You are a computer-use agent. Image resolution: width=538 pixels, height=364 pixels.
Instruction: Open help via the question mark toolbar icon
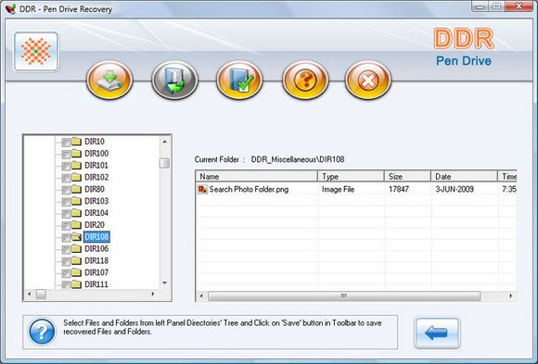[305, 81]
